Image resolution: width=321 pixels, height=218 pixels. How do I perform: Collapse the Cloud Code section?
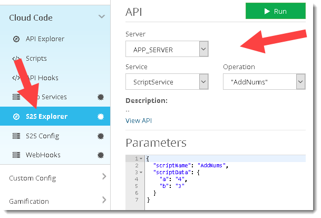tap(102, 17)
